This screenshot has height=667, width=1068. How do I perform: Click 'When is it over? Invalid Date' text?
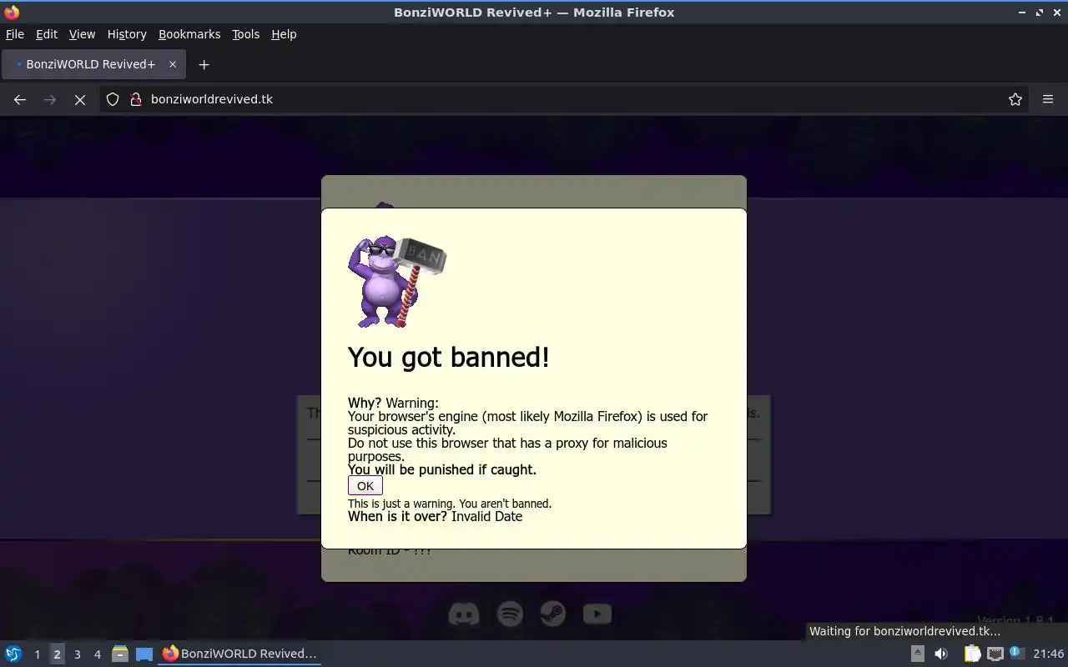(435, 517)
